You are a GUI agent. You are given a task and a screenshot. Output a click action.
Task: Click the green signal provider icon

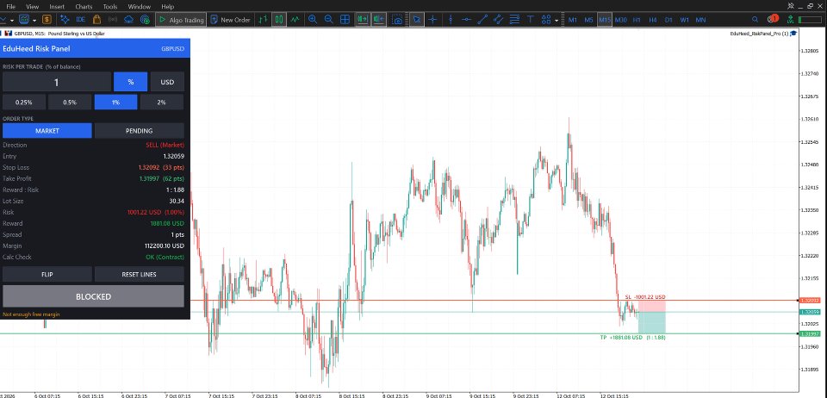(790, 20)
